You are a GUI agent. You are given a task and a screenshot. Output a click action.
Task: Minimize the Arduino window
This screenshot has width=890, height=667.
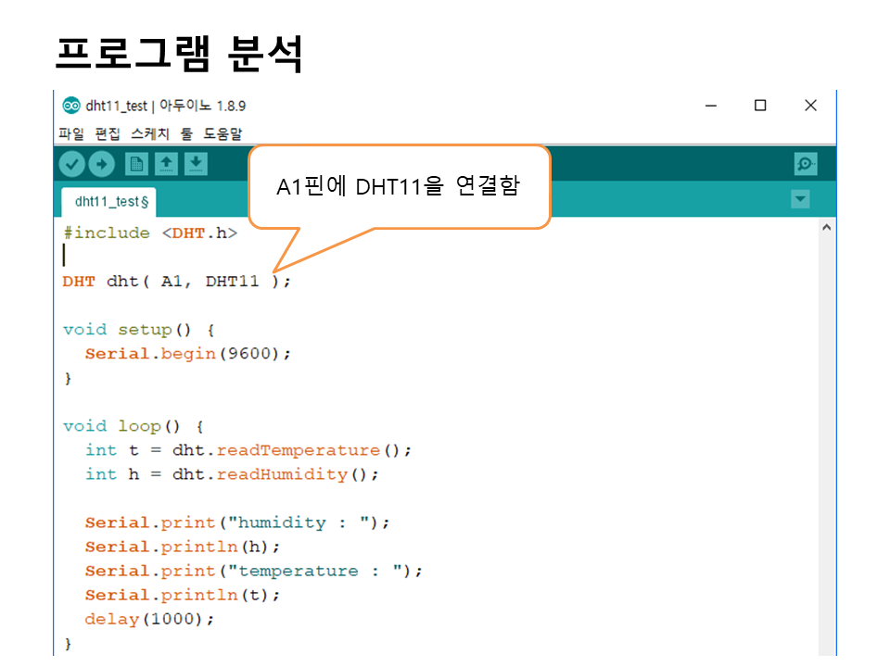pos(711,106)
